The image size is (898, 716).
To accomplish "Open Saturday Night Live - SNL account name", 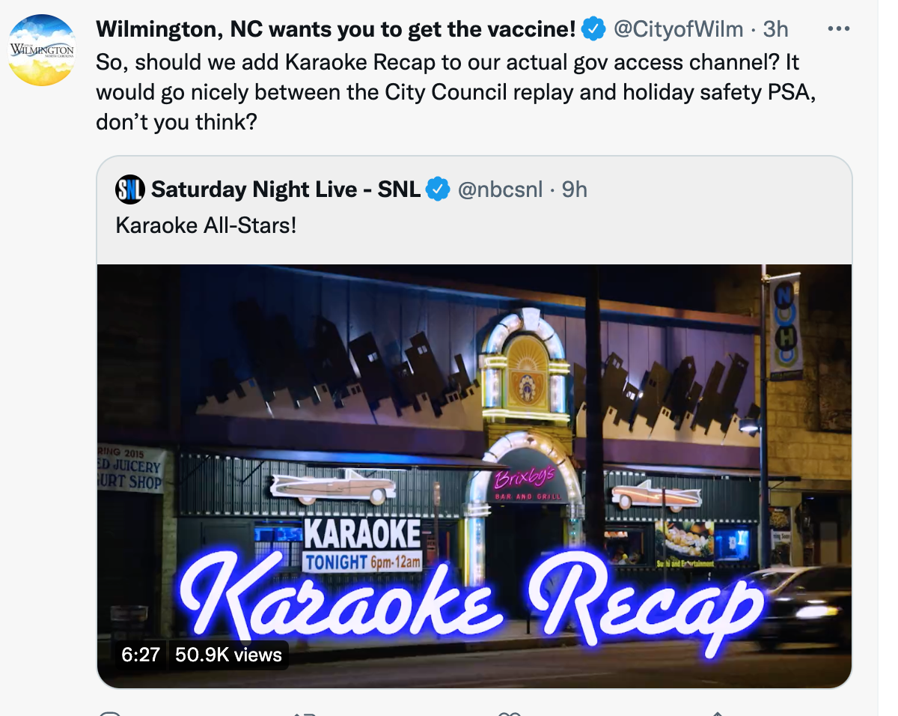I will 286,189.
